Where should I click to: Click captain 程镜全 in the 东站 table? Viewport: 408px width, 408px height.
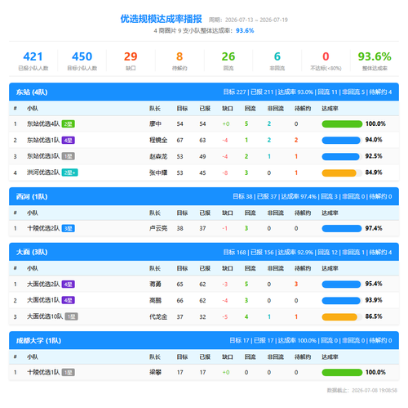point(158,140)
